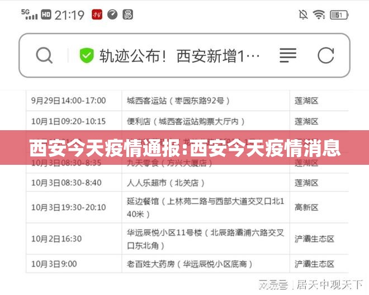
Task: Tap the HD status icon
Action: (x=46, y=15)
